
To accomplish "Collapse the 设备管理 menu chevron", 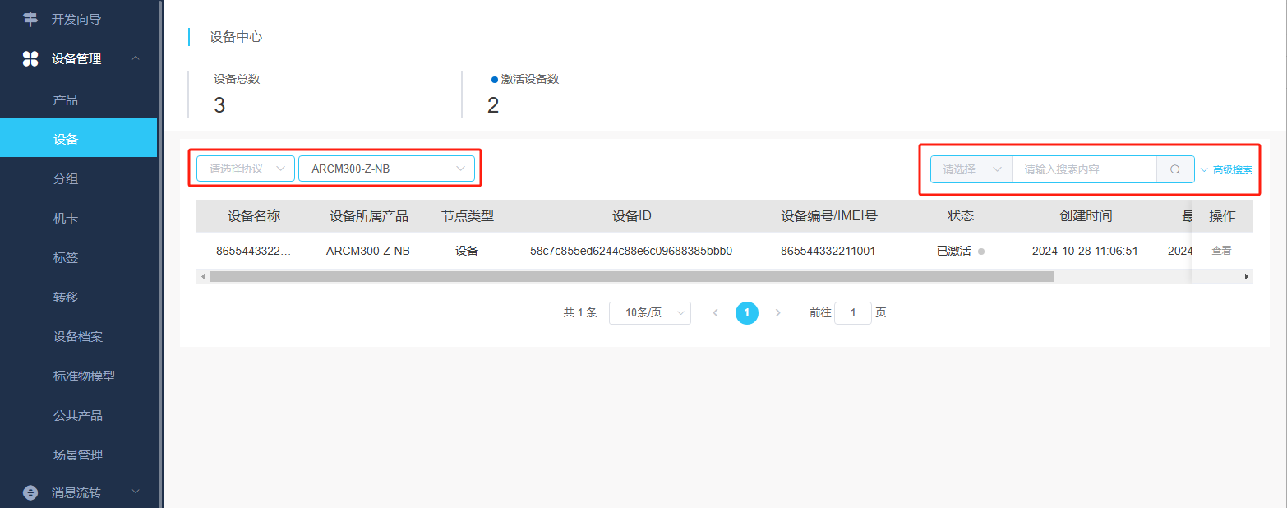I will [x=136, y=58].
